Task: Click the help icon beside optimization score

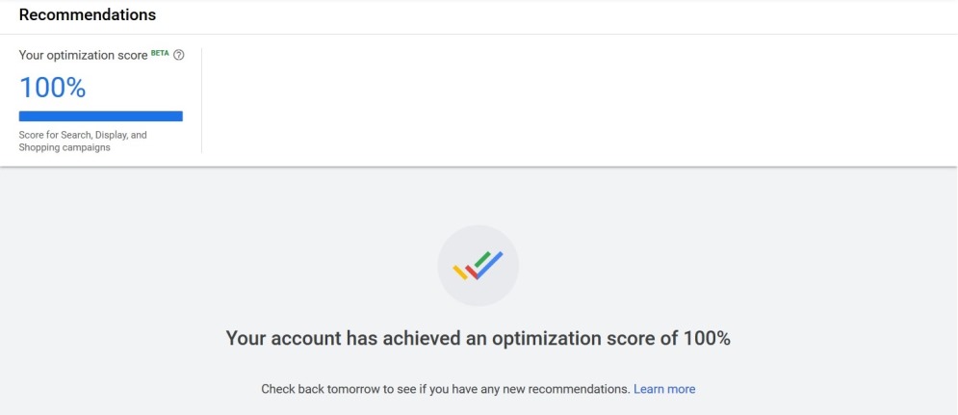Action: [x=179, y=56]
